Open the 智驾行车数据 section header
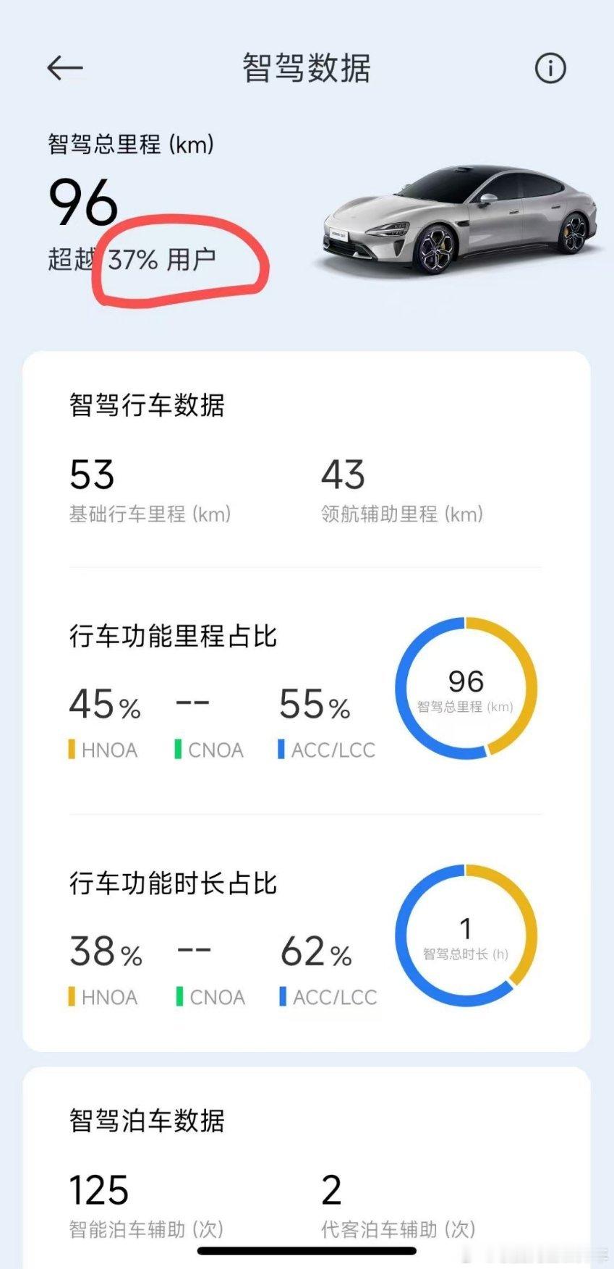This screenshot has width=614, height=1269. point(147,405)
